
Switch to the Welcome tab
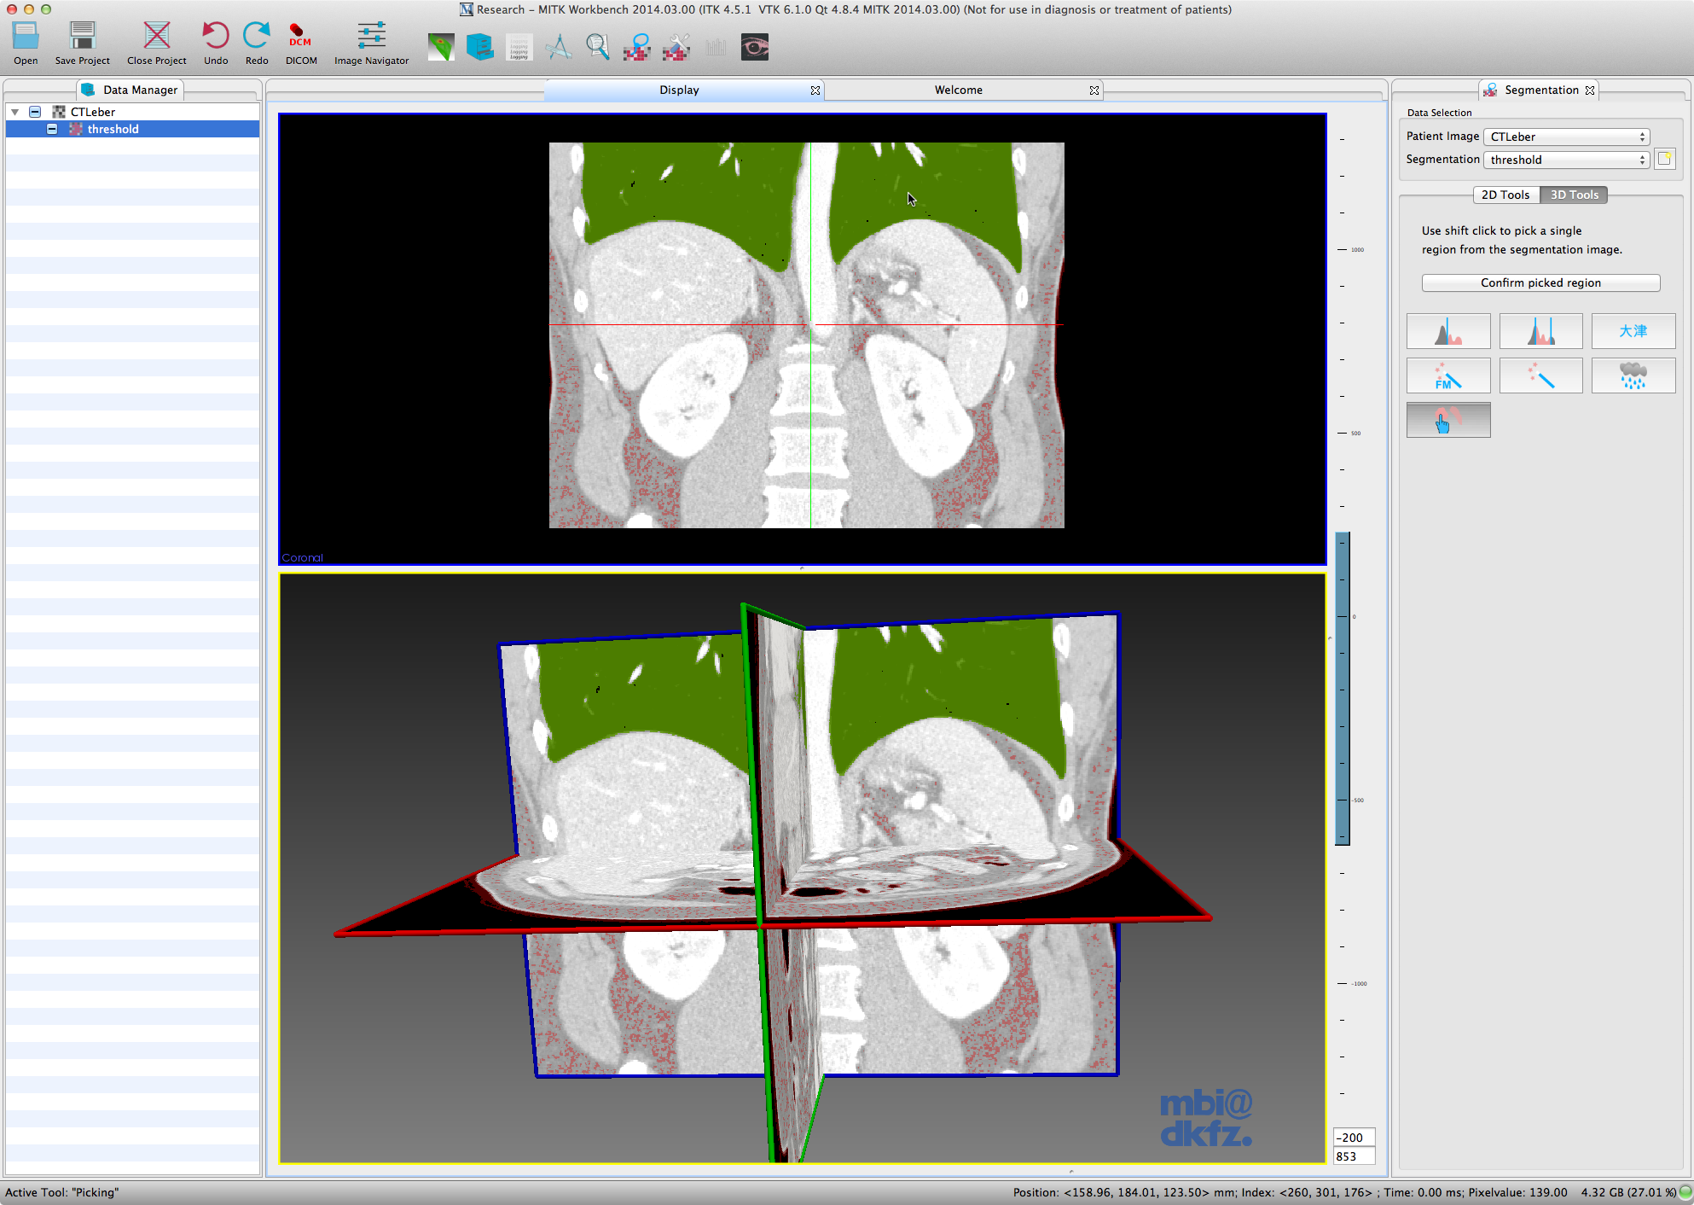coord(958,90)
